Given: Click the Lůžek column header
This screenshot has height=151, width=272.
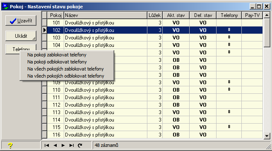Looking at the screenshot, I should tap(155, 15).
